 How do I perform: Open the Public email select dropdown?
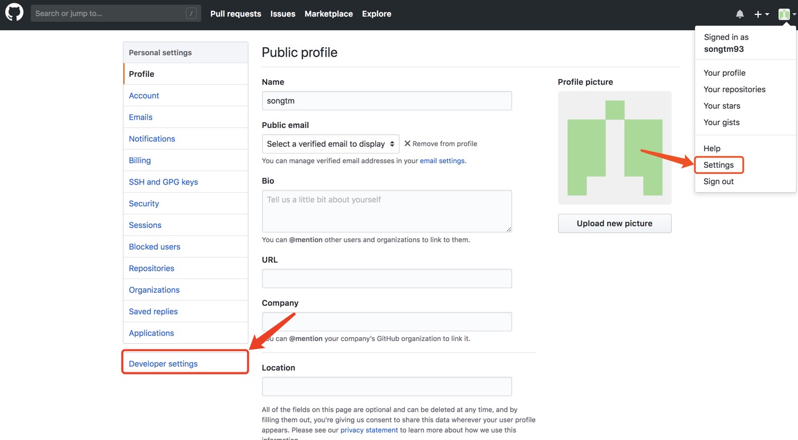pyautogui.click(x=330, y=144)
